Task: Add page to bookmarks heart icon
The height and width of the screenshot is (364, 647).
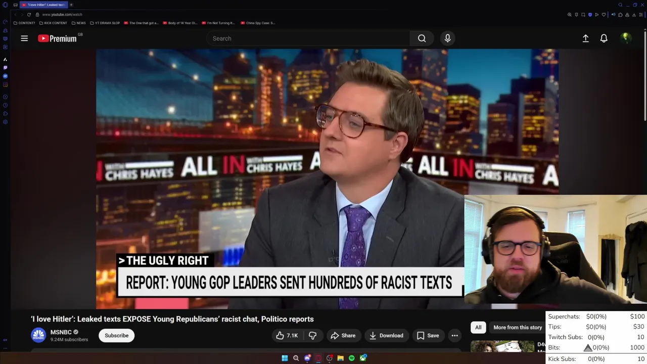Action: tap(604, 15)
